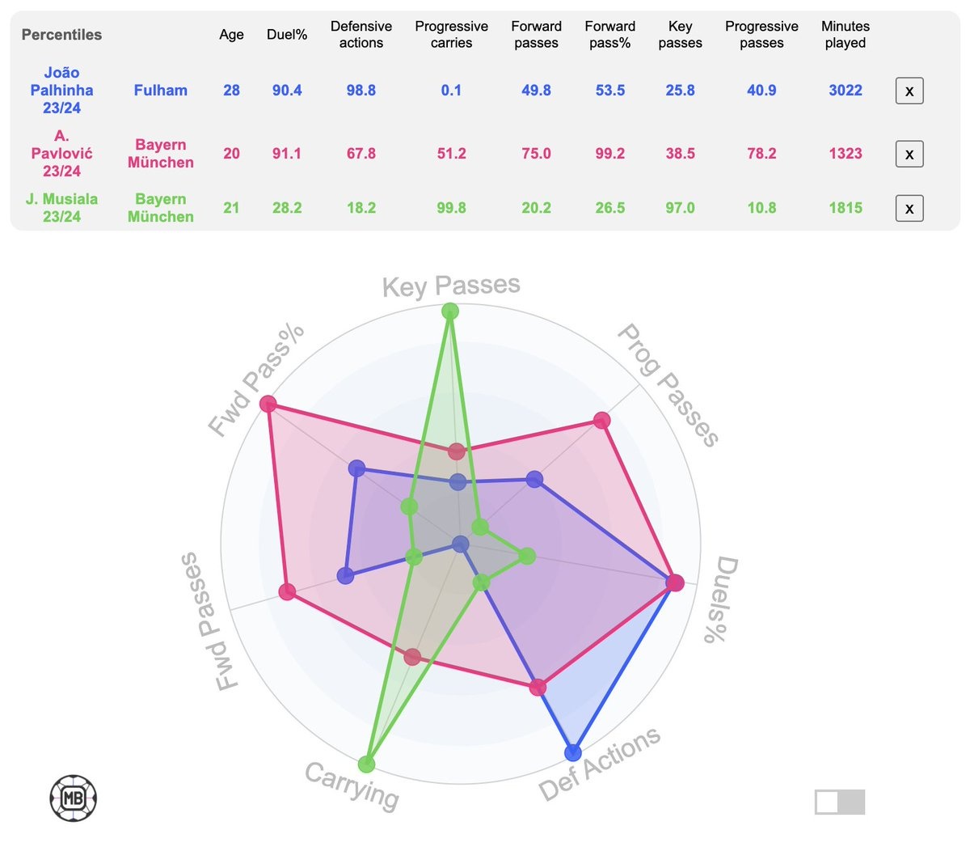
Task: Click the Duel% column header
Action: [287, 35]
